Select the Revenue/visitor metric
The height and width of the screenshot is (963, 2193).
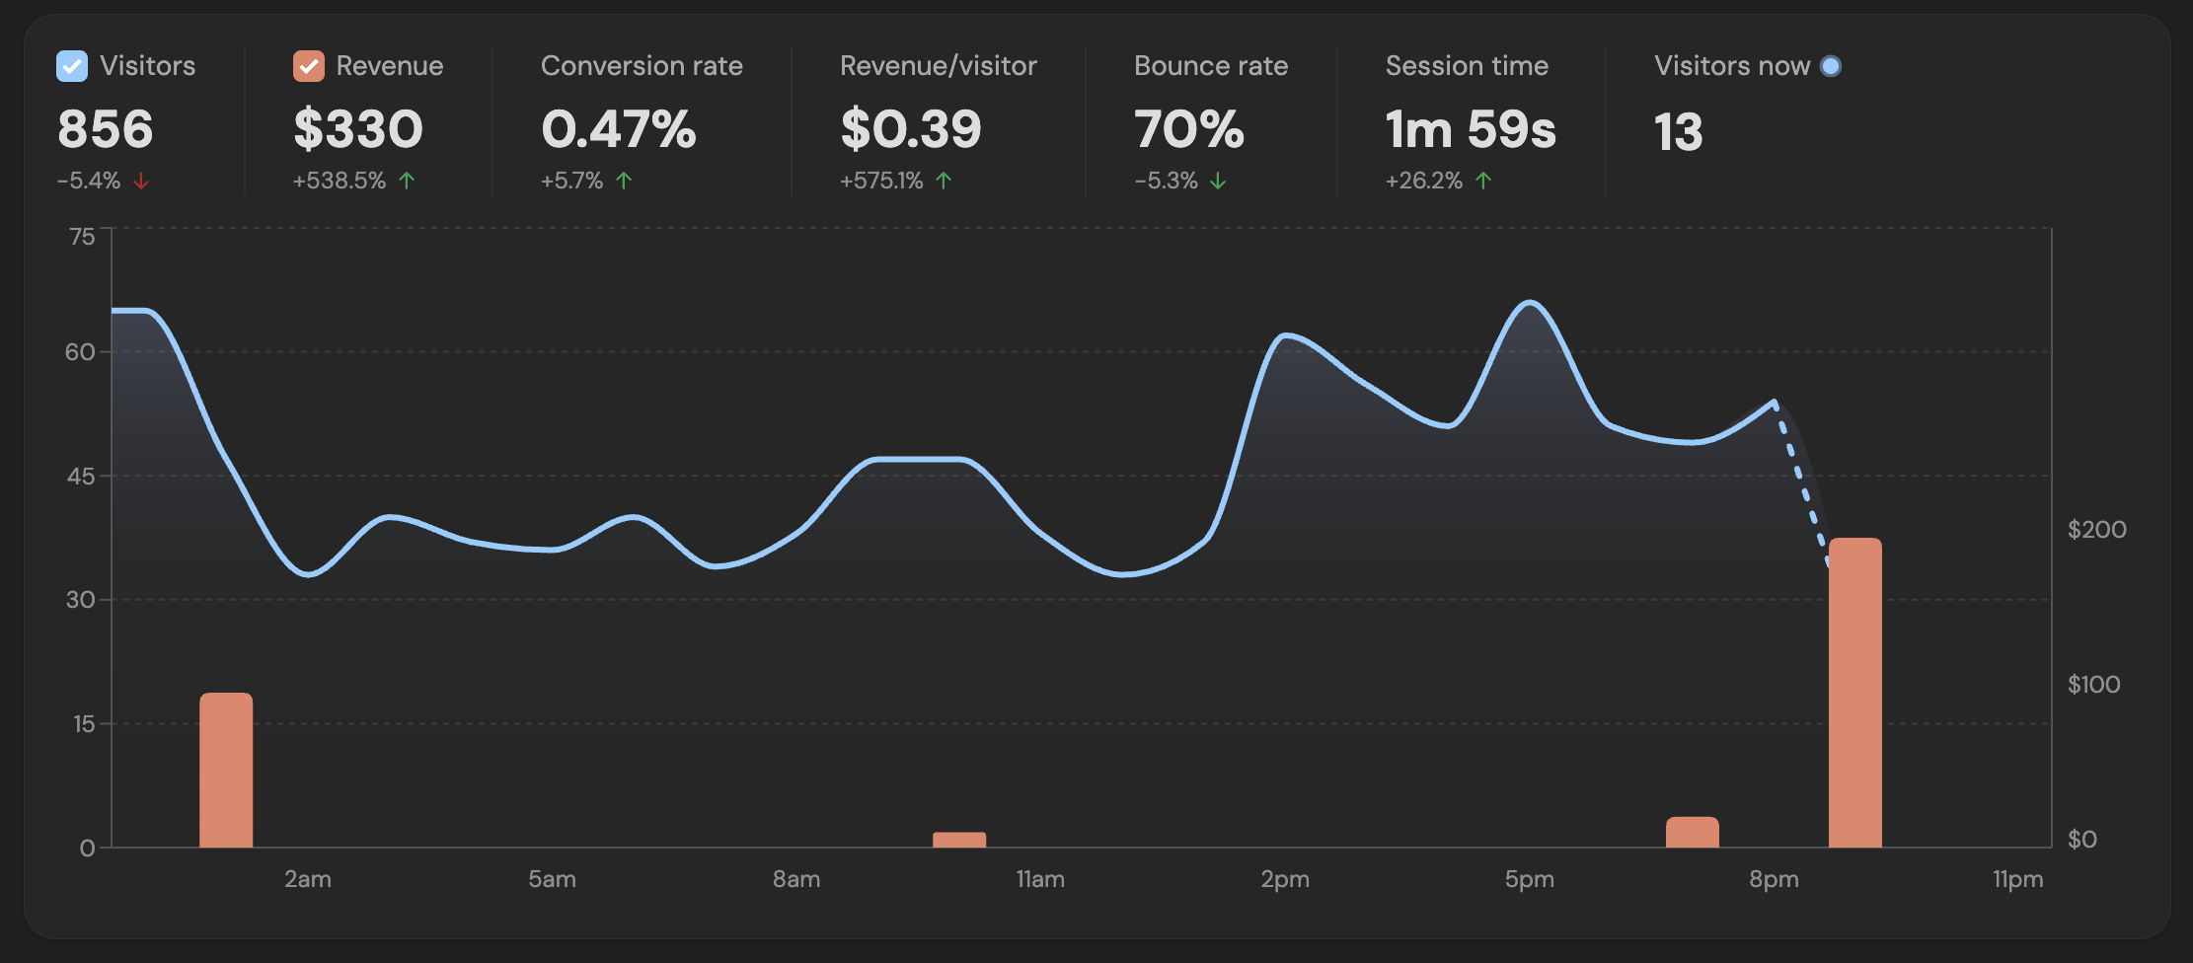[x=938, y=66]
